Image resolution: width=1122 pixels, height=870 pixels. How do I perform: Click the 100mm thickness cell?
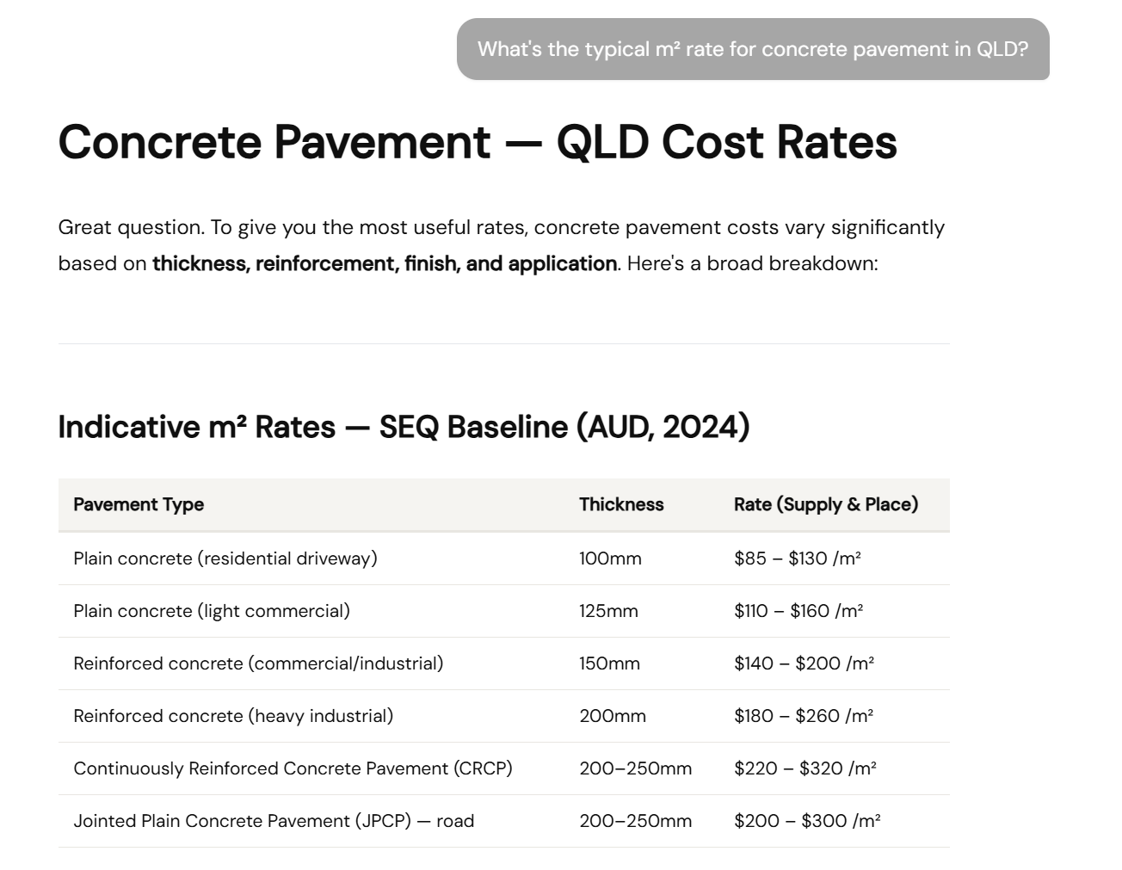point(609,558)
